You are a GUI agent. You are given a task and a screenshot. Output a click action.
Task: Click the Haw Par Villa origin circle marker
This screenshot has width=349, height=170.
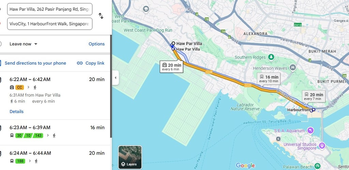coord(173,43)
